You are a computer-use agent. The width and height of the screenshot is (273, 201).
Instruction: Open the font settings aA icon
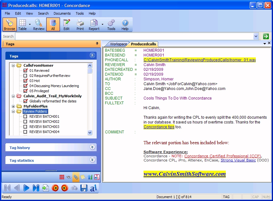(x=93, y=188)
